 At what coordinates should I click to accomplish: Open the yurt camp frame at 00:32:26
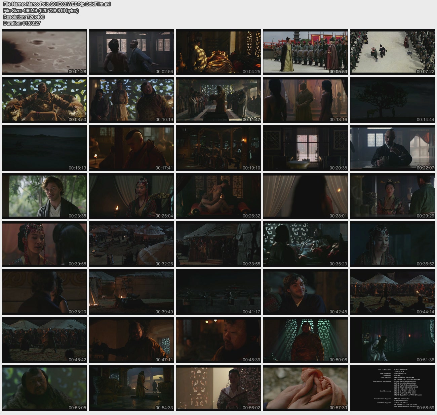(x=131, y=244)
